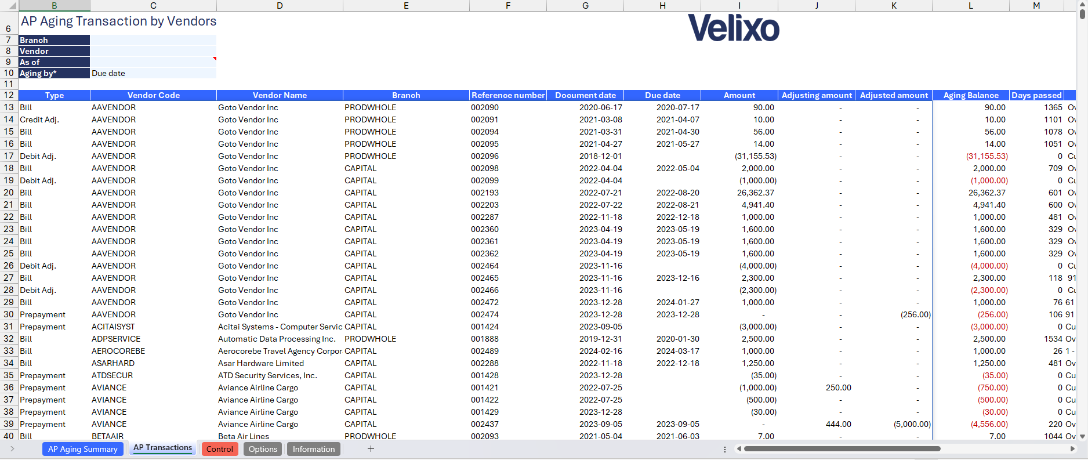Click the horizontal scrollbar right arrow
Screen dimensions: 1088x460
[x=1072, y=448]
